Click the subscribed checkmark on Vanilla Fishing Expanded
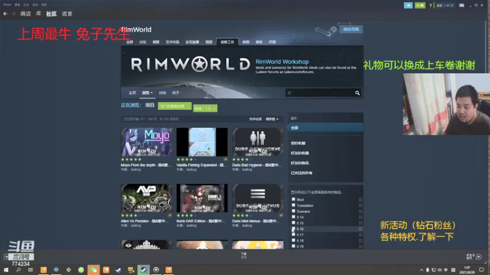490x275 pixels. [225, 159]
